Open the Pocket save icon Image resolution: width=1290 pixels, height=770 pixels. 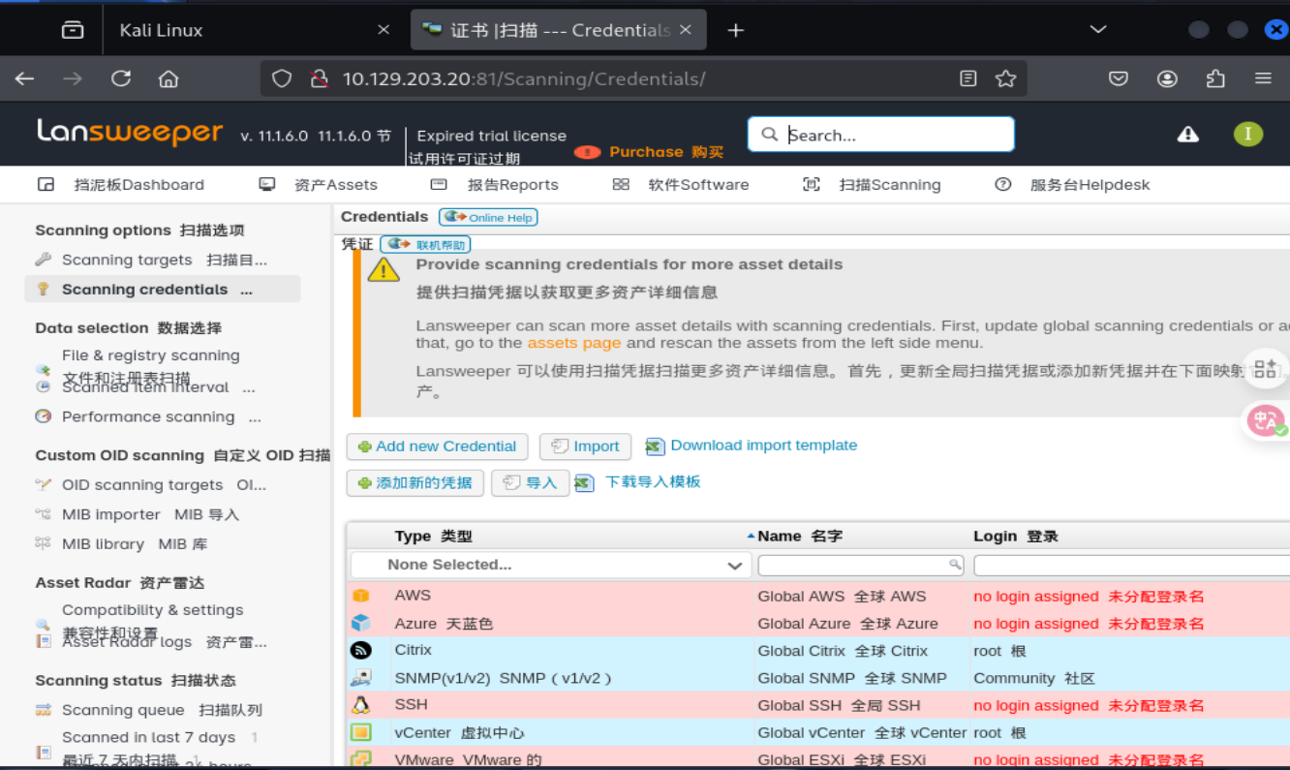pos(1119,78)
